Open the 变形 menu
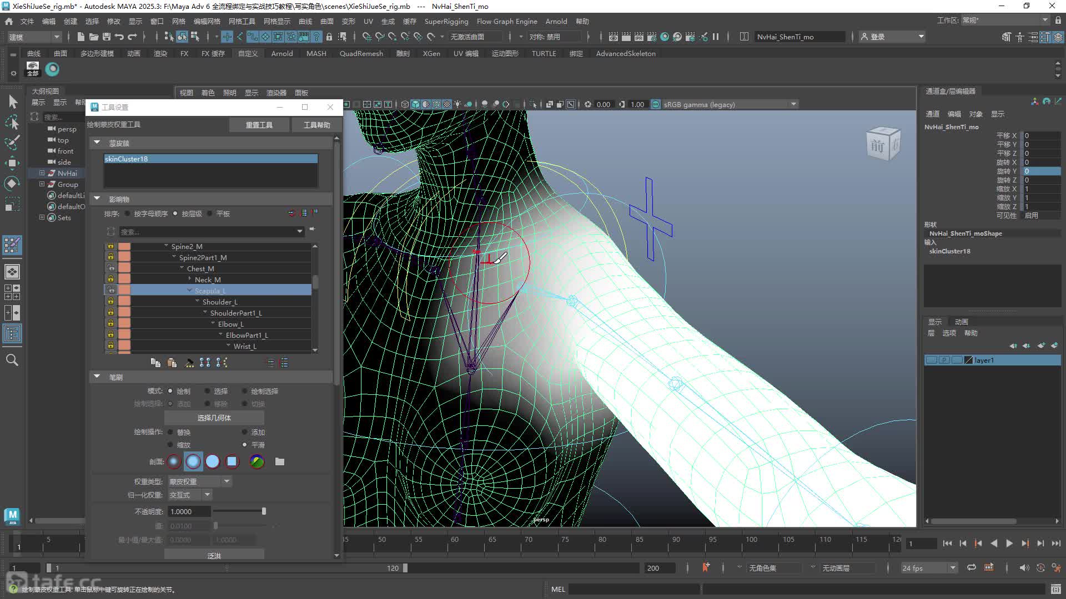The image size is (1066, 599). [348, 21]
